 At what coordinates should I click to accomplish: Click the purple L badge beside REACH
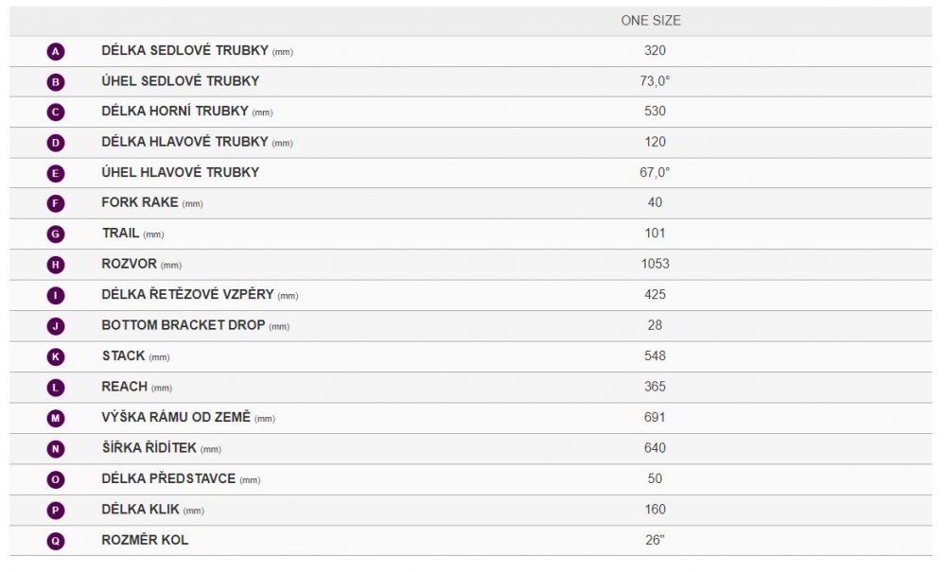coord(56,388)
